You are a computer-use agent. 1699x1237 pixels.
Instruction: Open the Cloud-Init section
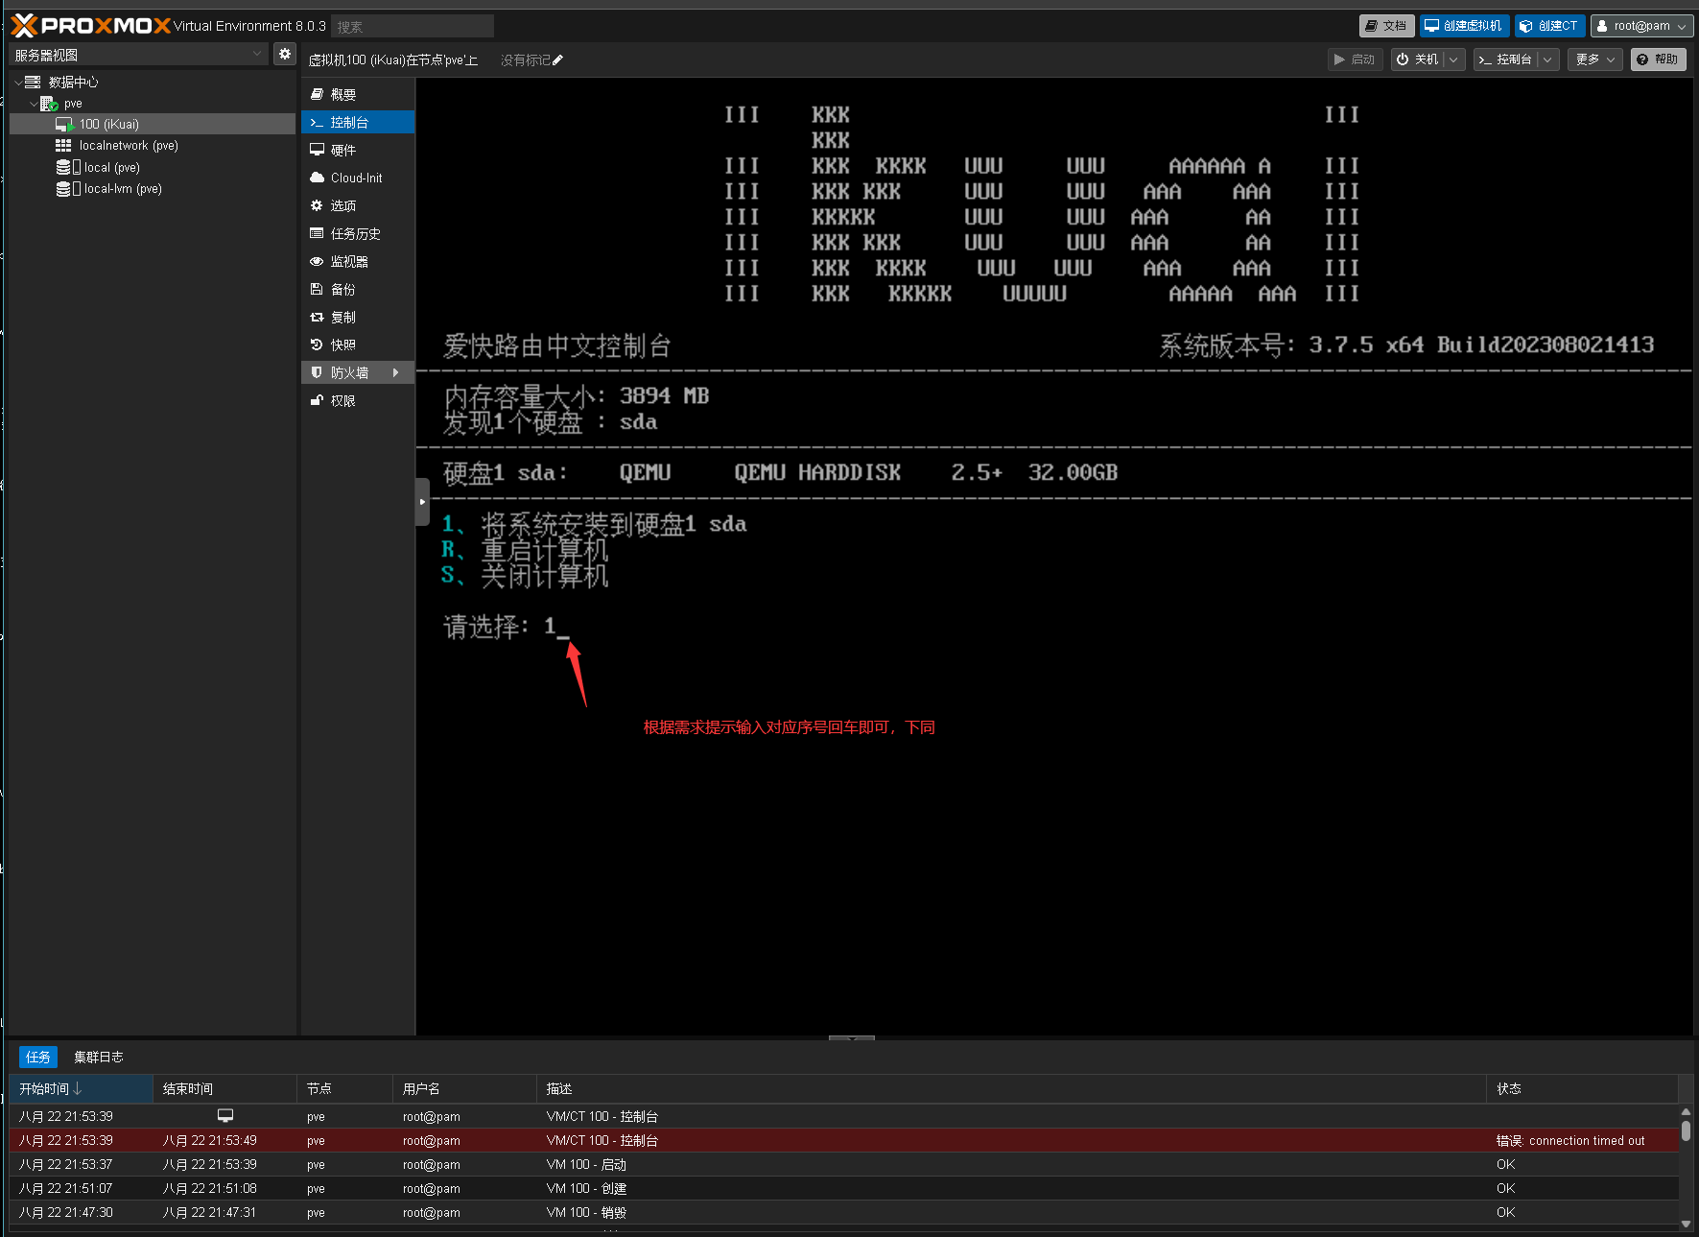point(356,178)
